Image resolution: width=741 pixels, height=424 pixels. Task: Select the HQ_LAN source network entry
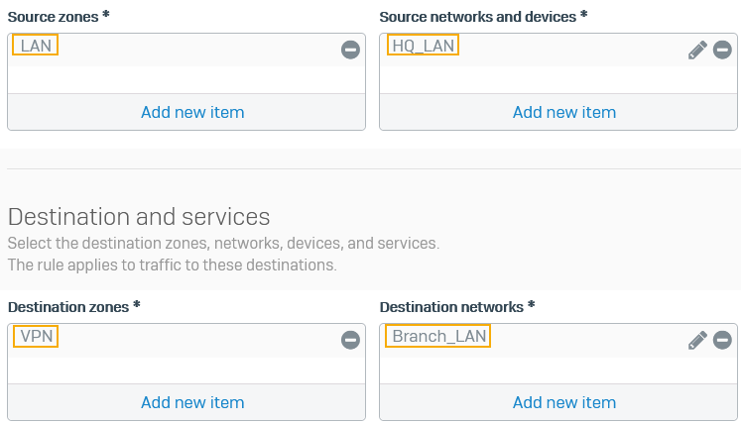coord(424,46)
